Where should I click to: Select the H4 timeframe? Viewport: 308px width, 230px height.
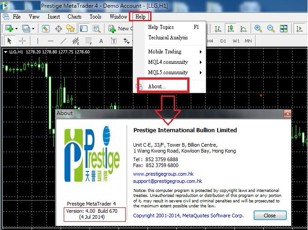pos(210,41)
